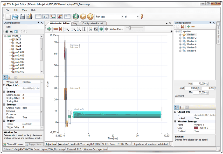The image size is (223, 154).
Task: Collapse the Injection tree node
Action: point(177,31)
